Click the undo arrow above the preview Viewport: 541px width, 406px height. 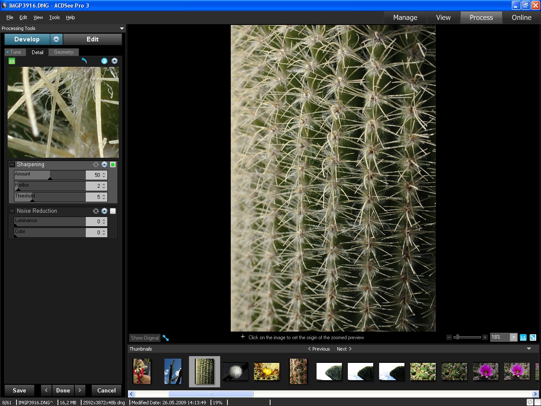(x=84, y=61)
